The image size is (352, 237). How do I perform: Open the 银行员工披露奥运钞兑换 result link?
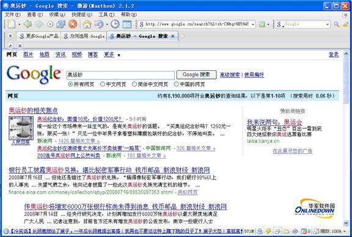[x=109, y=170]
